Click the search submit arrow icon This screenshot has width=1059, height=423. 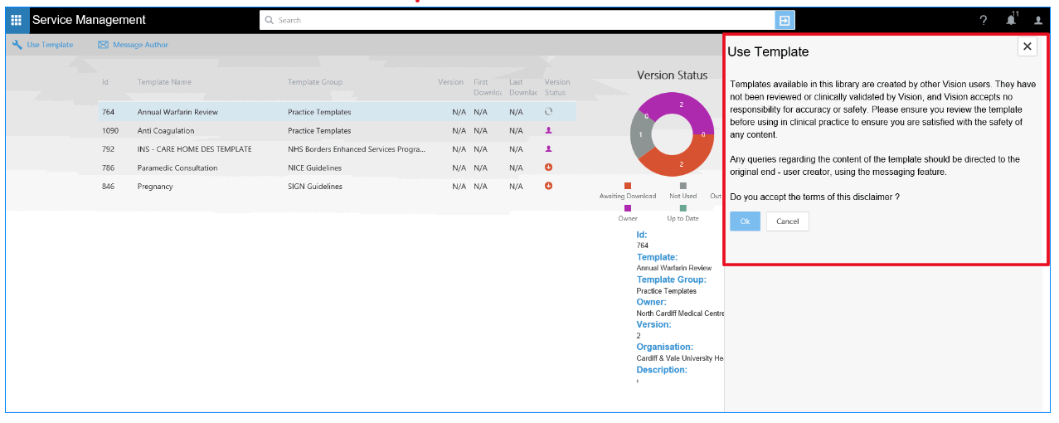pyautogui.click(x=785, y=20)
